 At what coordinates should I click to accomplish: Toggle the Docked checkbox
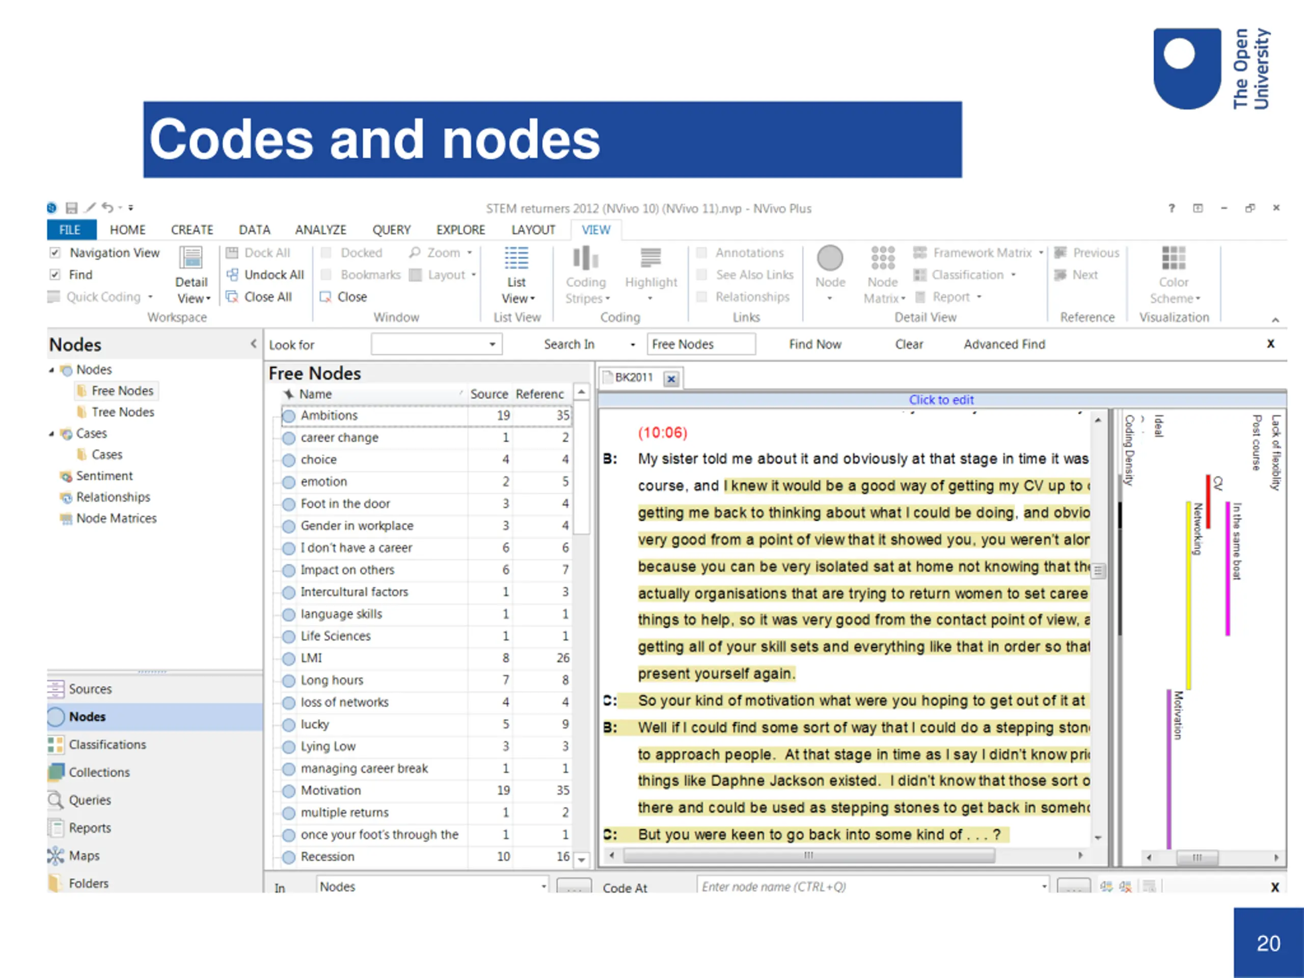point(326,253)
